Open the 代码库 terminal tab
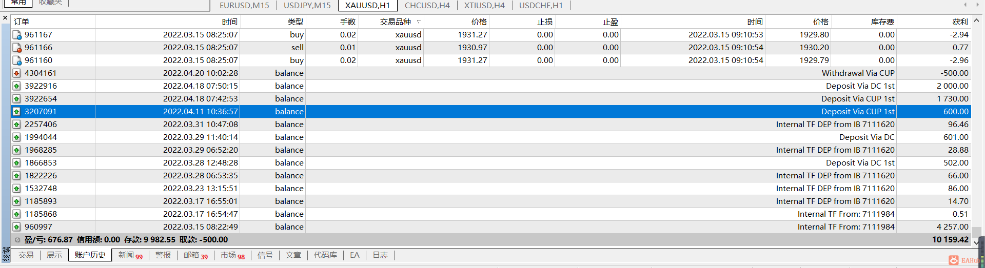 [325, 255]
